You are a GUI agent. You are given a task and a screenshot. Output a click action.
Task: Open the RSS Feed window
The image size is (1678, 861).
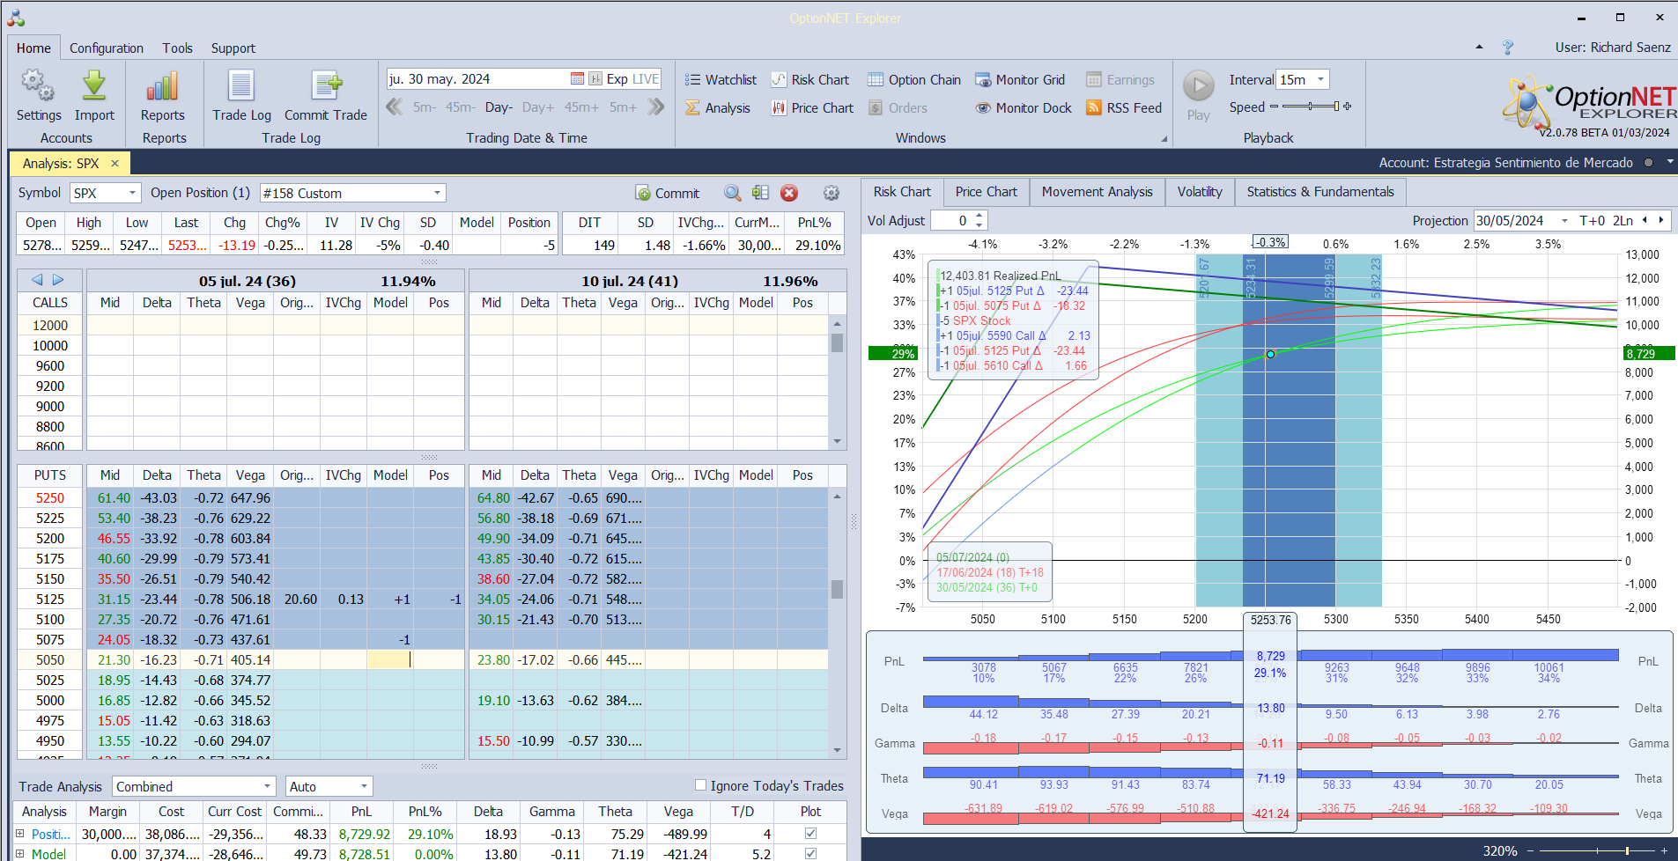(x=1124, y=108)
